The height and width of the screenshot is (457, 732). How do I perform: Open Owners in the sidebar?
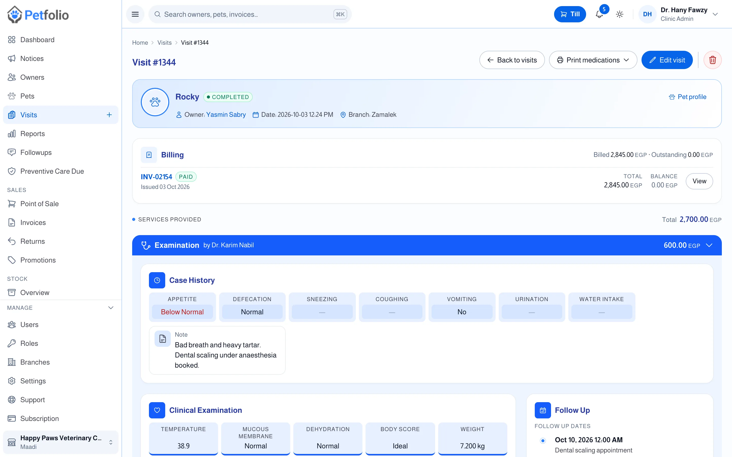click(60, 77)
